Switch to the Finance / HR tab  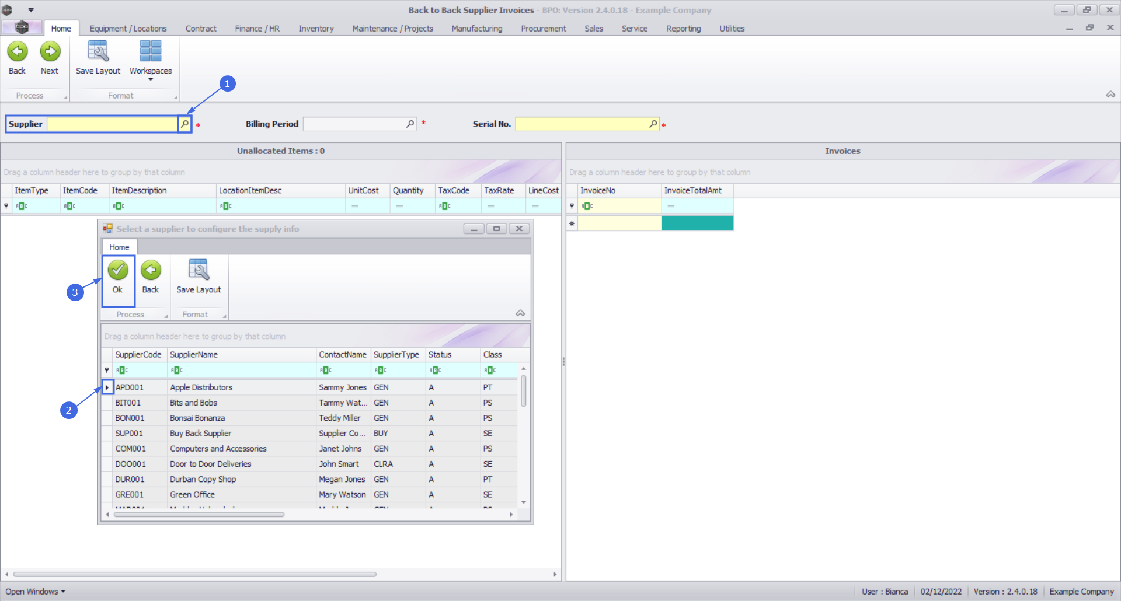pos(257,29)
